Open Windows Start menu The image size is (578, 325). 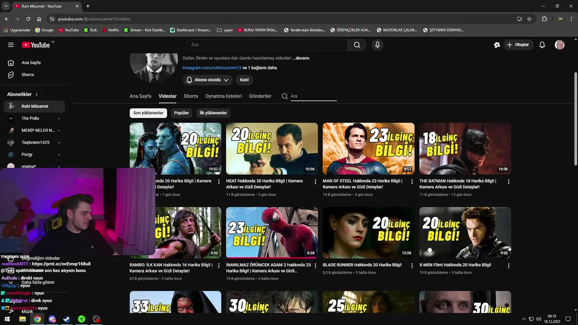pos(7,319)
